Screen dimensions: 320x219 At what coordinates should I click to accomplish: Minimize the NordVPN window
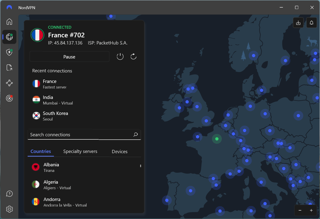click(281, 7)
